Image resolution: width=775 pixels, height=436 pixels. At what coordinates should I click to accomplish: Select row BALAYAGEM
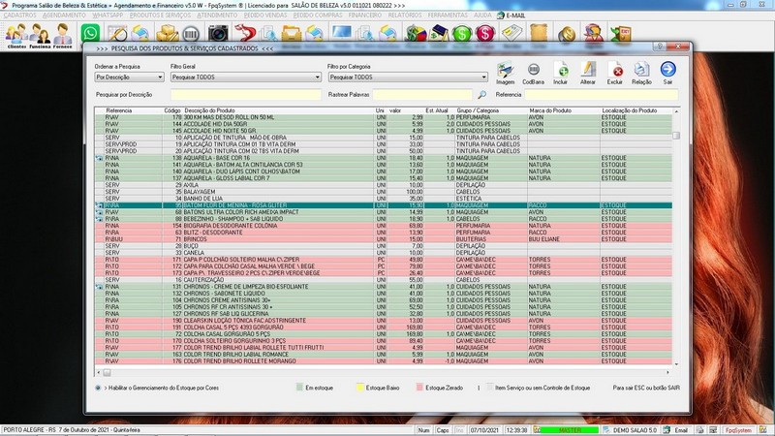[x=383, y=192]
